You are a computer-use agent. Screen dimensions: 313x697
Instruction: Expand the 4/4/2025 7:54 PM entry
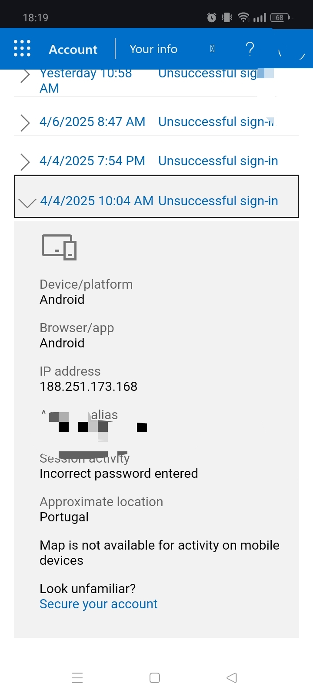coord(25,162)
